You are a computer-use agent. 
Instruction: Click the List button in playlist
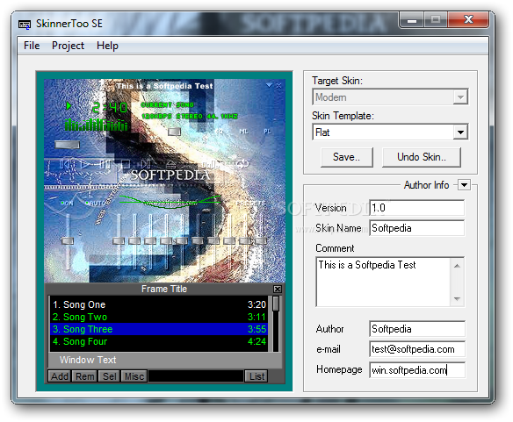(256, 376)
